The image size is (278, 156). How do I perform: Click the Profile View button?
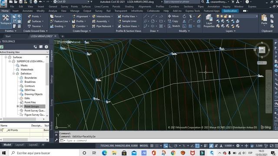pos(127,16)
